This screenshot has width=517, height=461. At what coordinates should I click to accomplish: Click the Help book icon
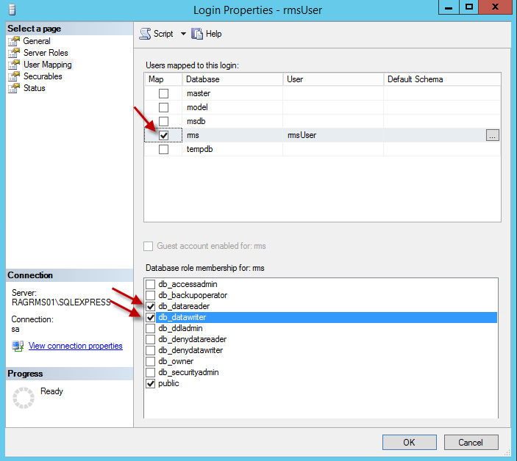pyautogui.click(x=197, y=34)
